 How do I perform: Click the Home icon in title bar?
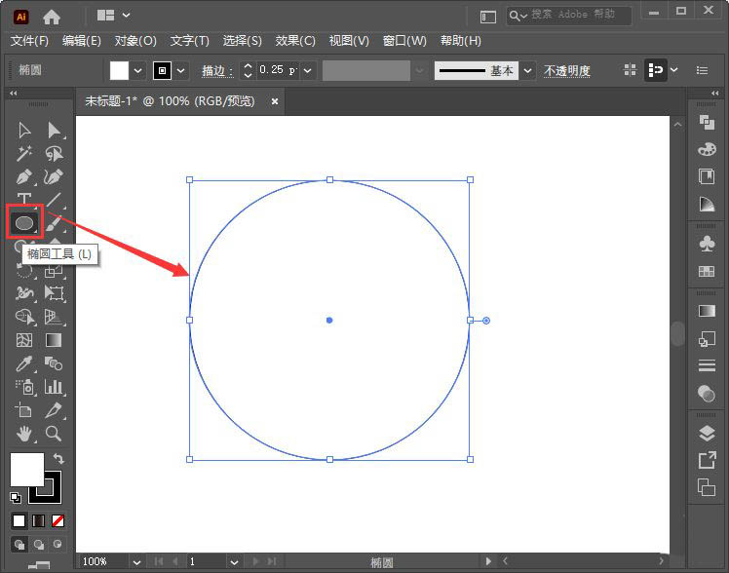[x=52, y=17]
